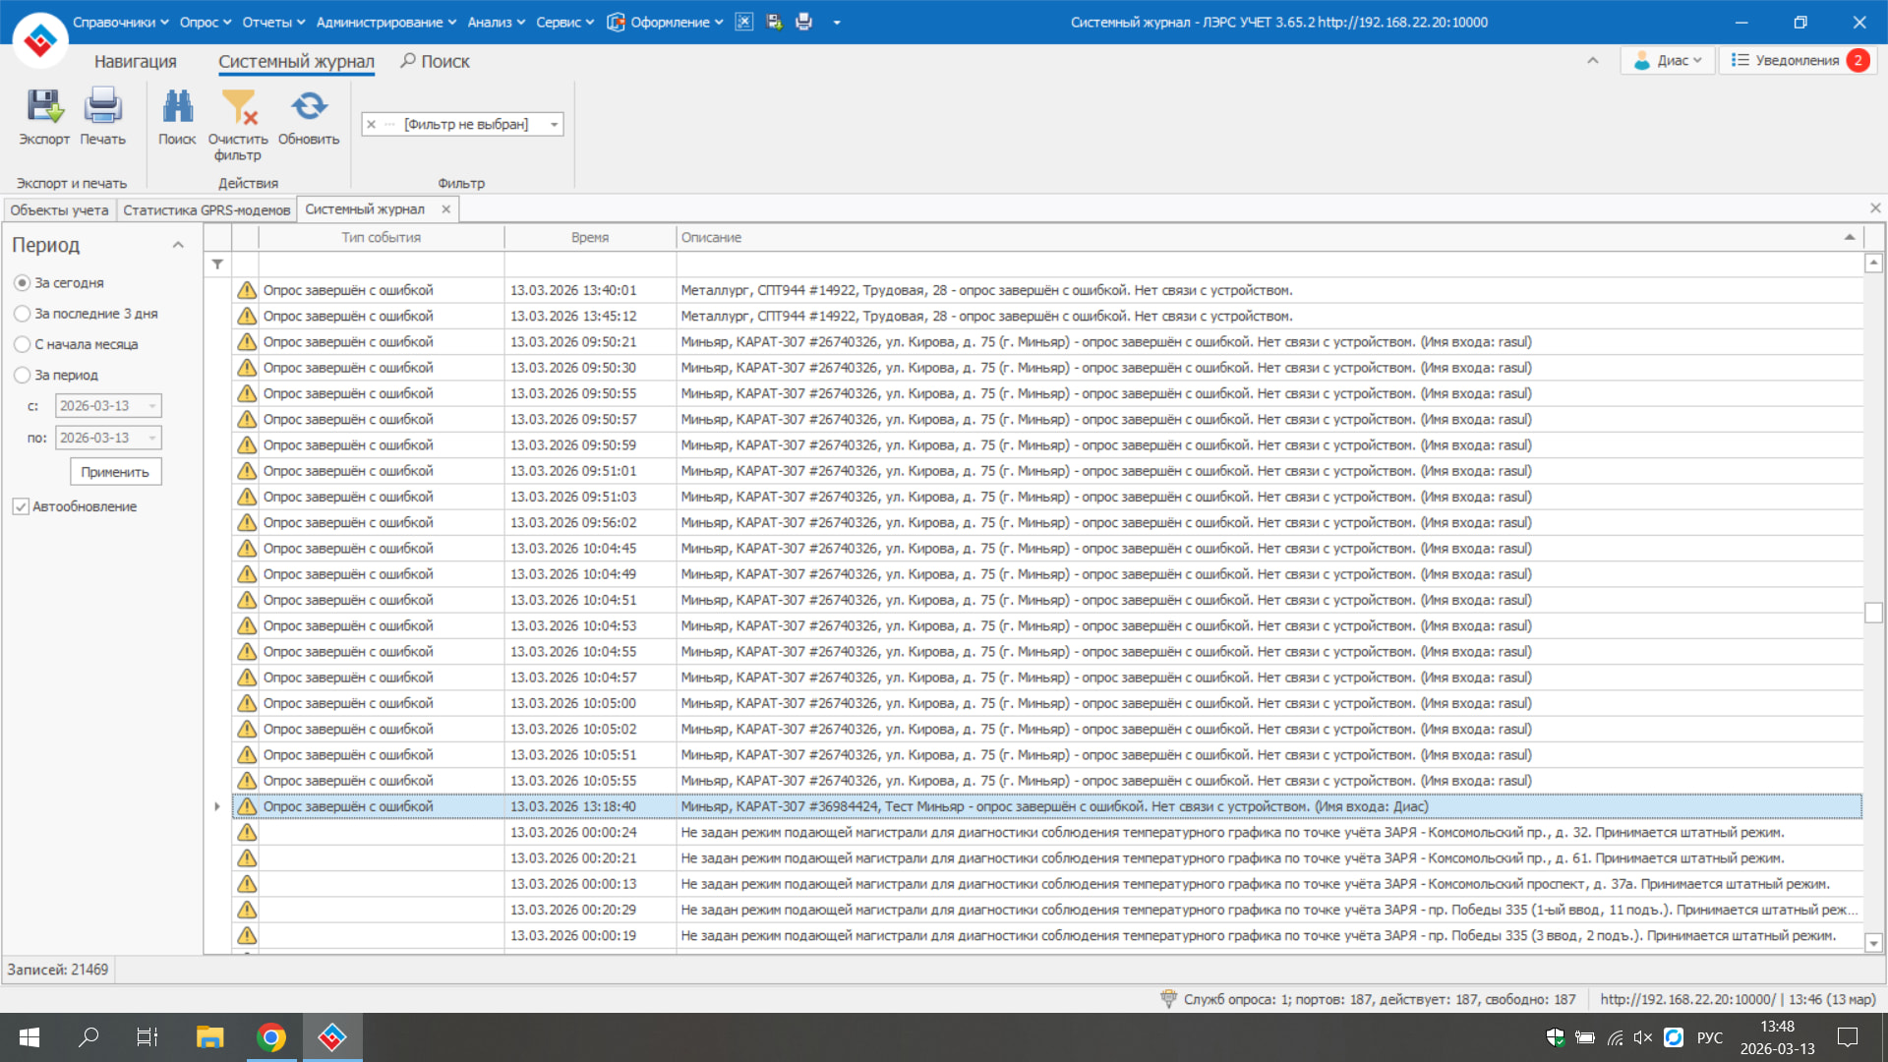
Task: Open binoculars Search (Поиск) tool
Action: (177, 108)
